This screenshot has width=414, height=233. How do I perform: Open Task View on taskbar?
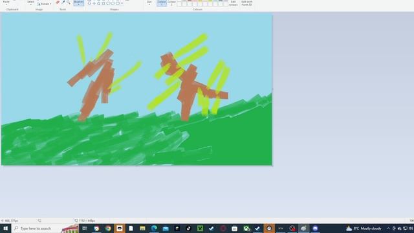tap(85, 228)
